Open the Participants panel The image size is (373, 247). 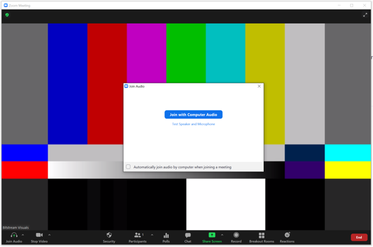click(137, 235)
